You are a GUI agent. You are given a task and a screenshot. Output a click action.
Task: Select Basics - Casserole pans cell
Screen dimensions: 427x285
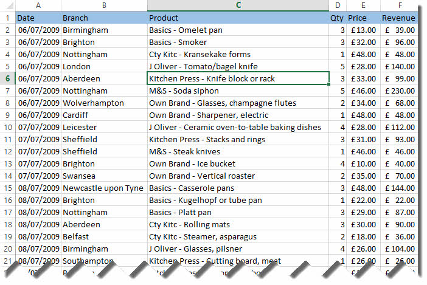tap(238, 188)
